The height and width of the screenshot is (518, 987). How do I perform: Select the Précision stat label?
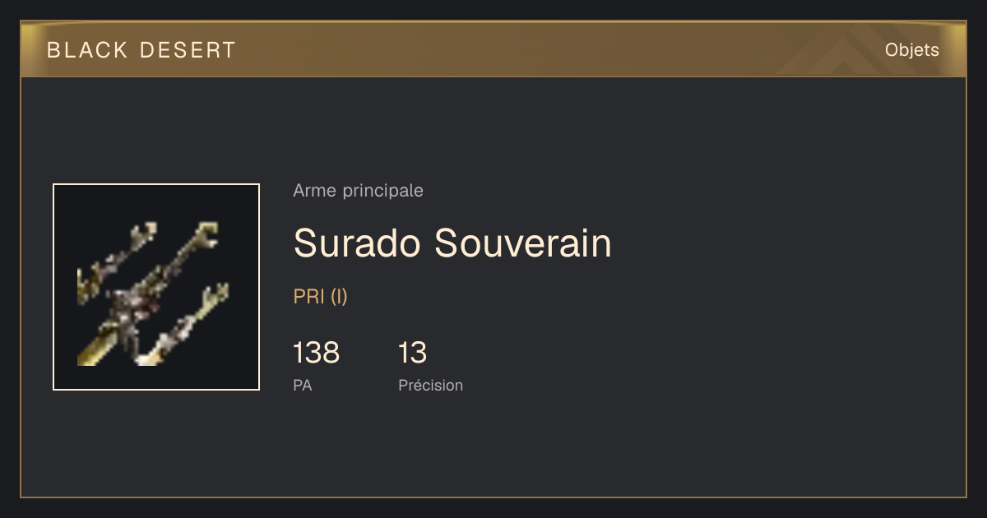pyautogui.click(x=430, y=385)
